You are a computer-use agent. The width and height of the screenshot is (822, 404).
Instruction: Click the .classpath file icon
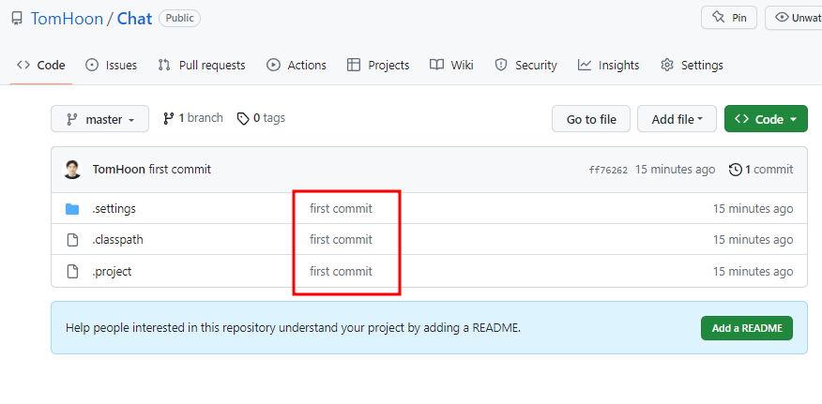click(x=72, y=240)
